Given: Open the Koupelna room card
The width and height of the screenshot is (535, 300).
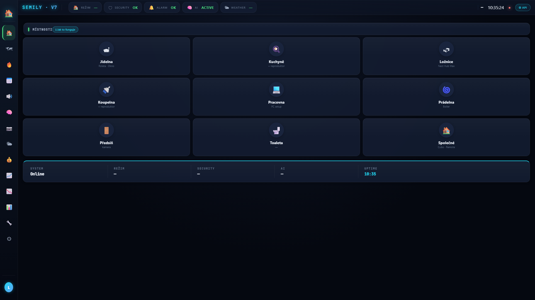Looking at the screenshot, I should [x=106, y=97].
